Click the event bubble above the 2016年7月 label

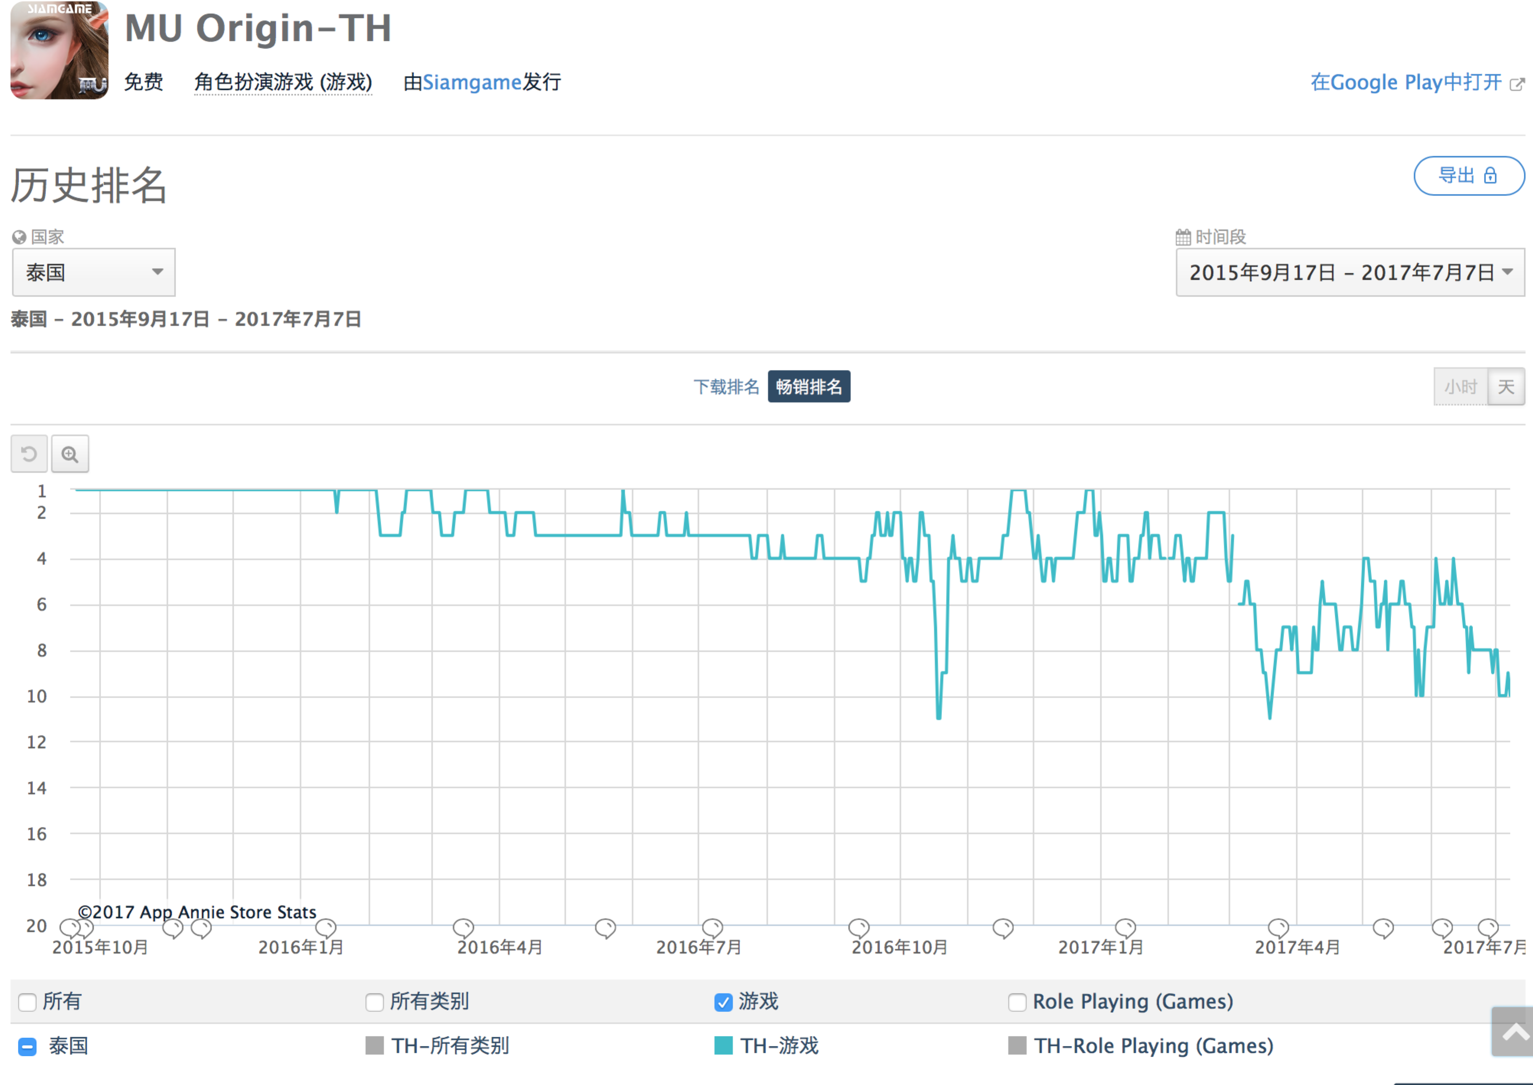click(x=713, y=928)
